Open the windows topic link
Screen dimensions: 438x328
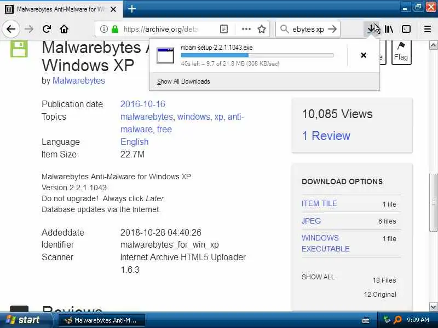click(x=194, y=116)
